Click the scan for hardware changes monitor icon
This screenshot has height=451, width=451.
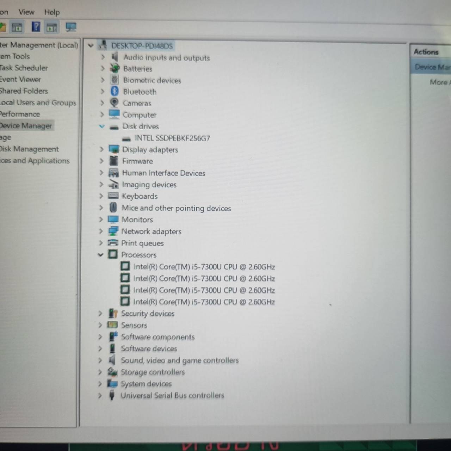tap(71, 27)
